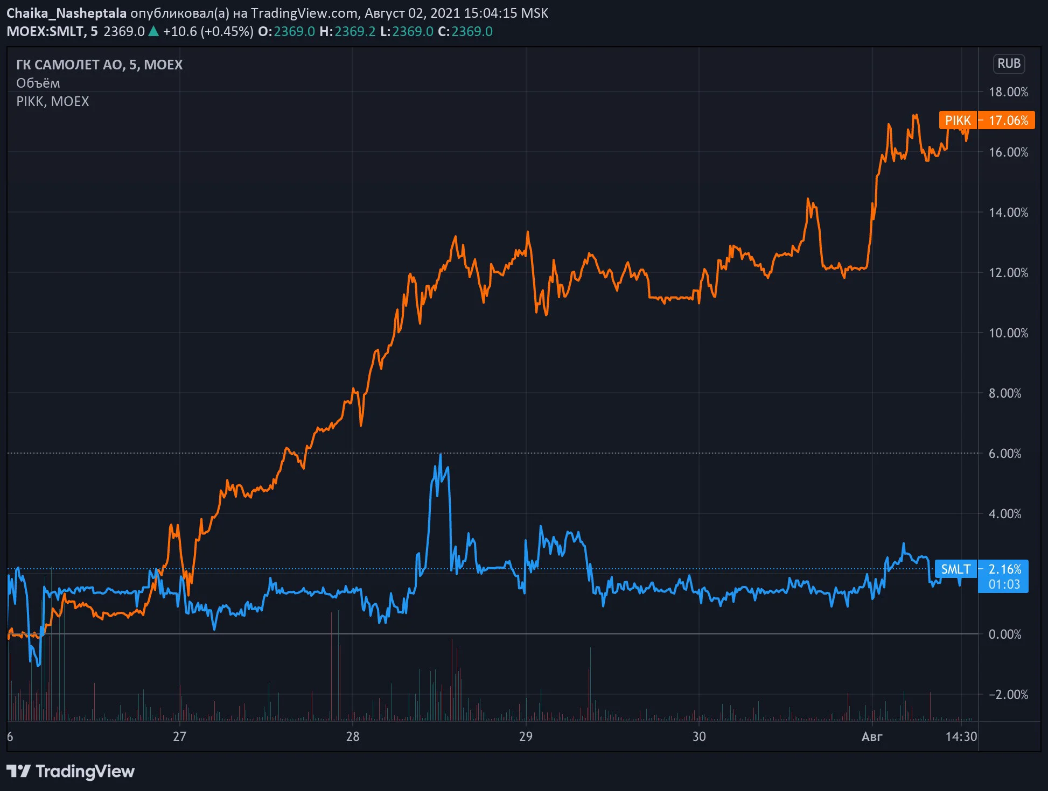The height and width of the screenshot is (791, 1048).
Task: Click the TradingView logo icon
Action: pos(18,771)
